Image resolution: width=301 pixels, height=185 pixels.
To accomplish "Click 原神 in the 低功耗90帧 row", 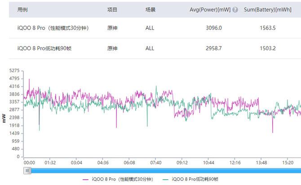I will pos(112,48).
